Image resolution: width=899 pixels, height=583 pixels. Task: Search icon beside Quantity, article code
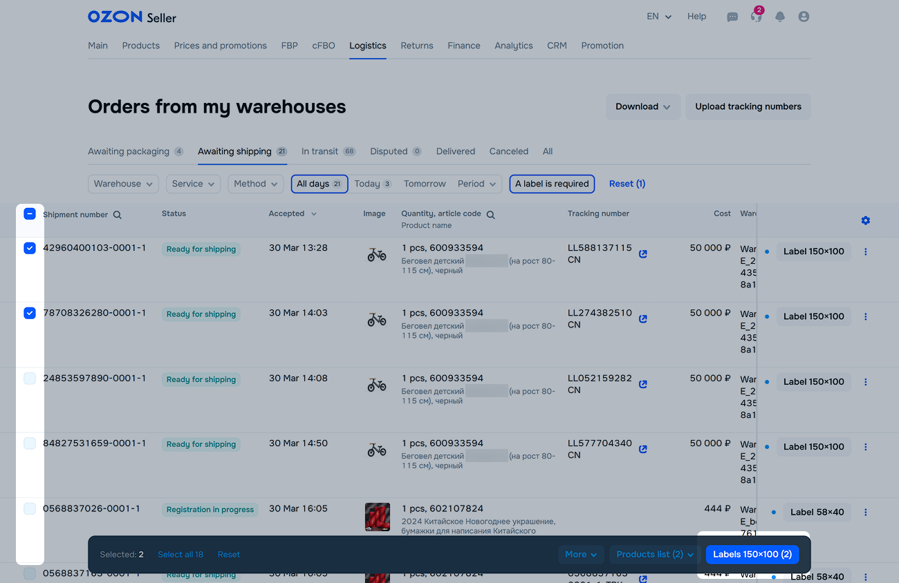tap(490, 215)
